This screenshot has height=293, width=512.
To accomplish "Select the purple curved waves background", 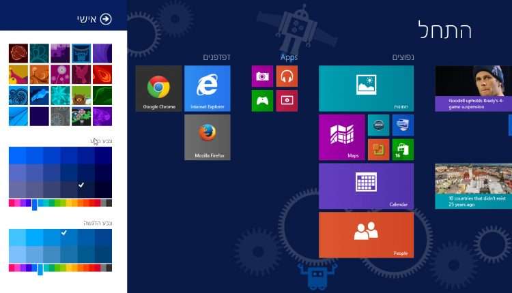I will click(x=102, y=53).
